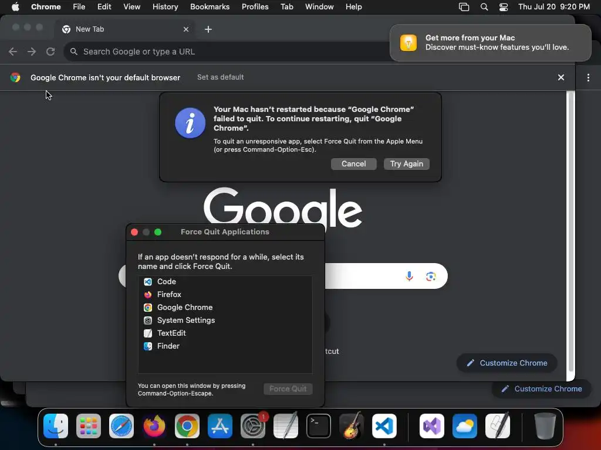Viewport: 601px width, 450px height.
Task: Select System Settings in Force Quit list
Action: tap(225, 321)
